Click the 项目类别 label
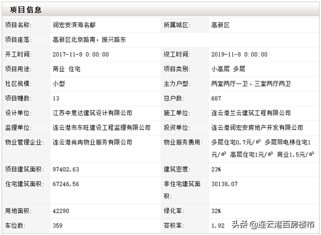 point(177,69)
